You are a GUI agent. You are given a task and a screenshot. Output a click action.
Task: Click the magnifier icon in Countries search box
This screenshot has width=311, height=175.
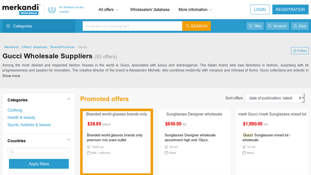[12, 152]
